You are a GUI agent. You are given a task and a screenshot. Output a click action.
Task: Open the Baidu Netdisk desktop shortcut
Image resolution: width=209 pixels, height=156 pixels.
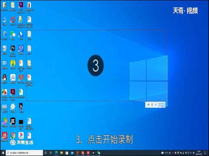13,79
